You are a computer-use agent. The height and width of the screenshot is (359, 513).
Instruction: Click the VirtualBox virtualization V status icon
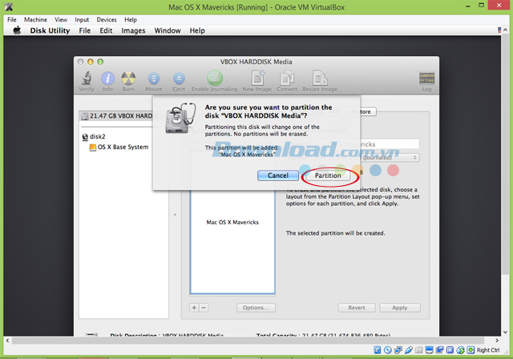point(450,350)
